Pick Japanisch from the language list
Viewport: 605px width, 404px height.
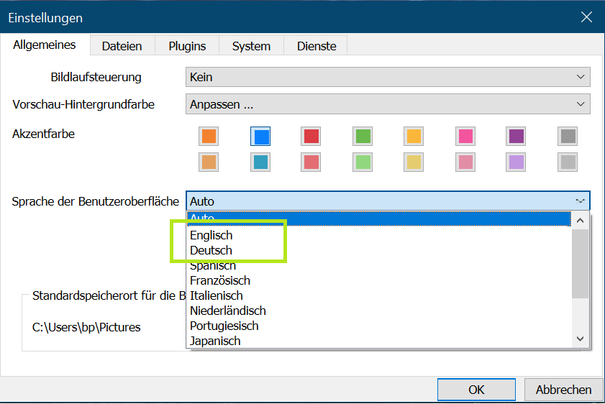(215, 341)
